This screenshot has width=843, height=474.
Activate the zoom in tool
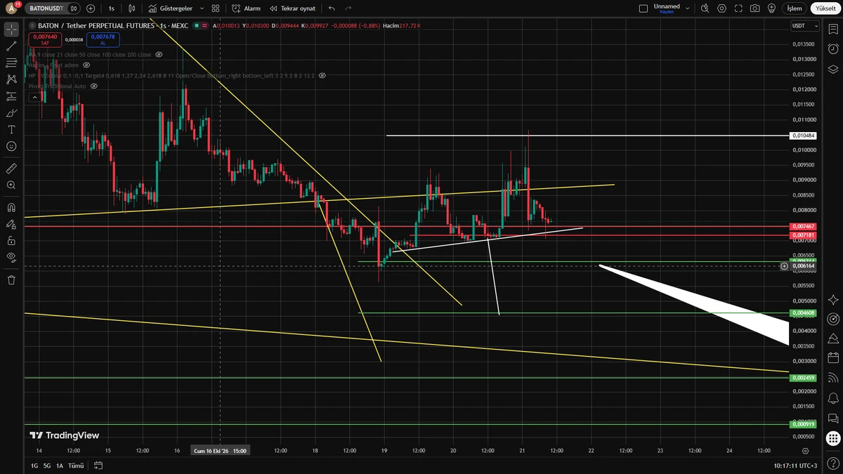coord(11,185)
